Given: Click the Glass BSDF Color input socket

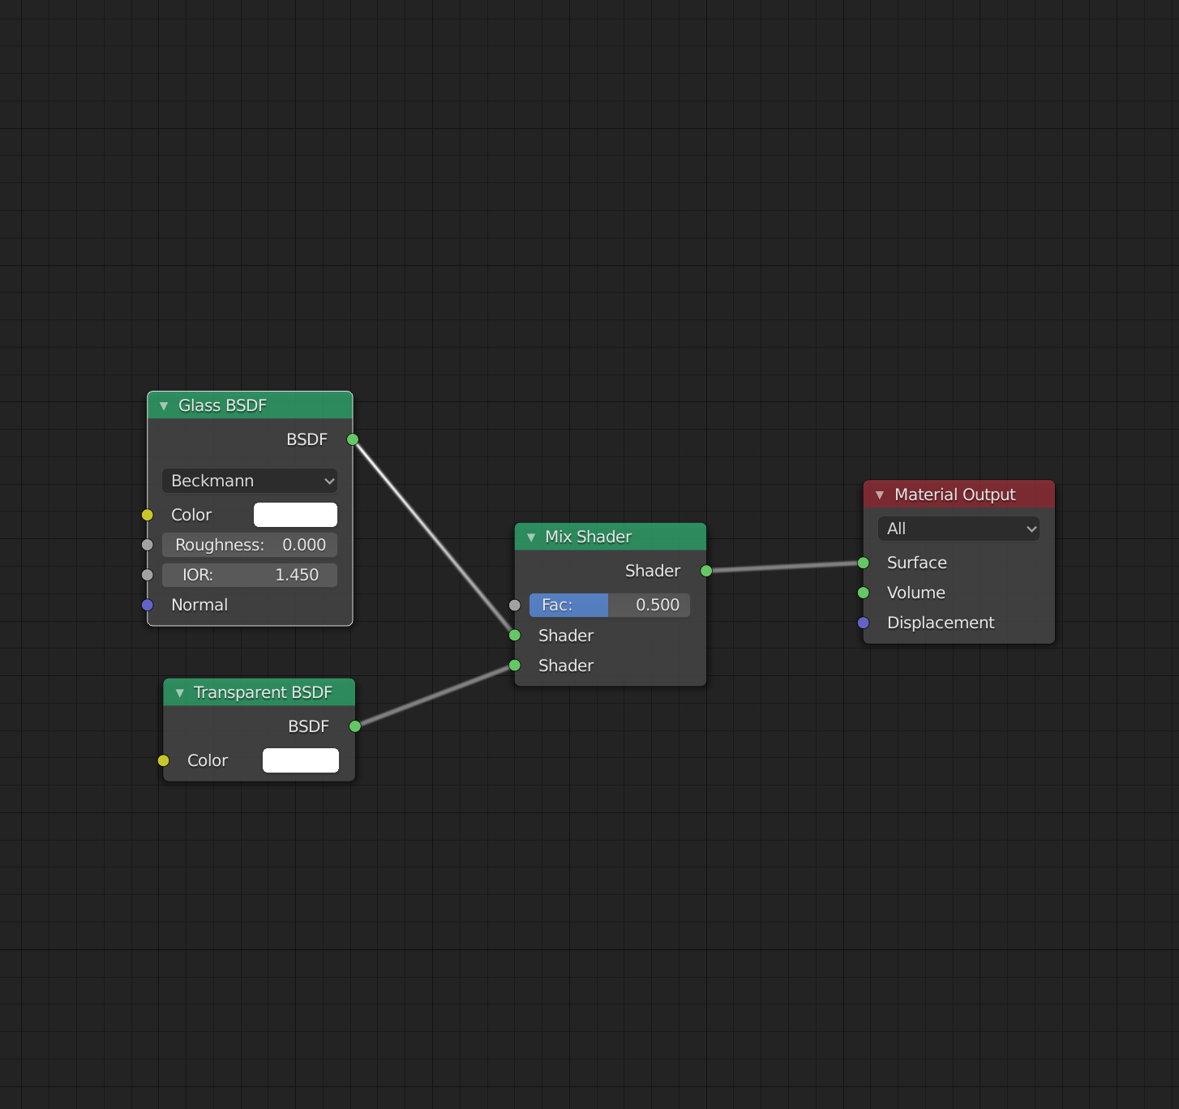Looking at the screenshot, I should pos(148,515).
